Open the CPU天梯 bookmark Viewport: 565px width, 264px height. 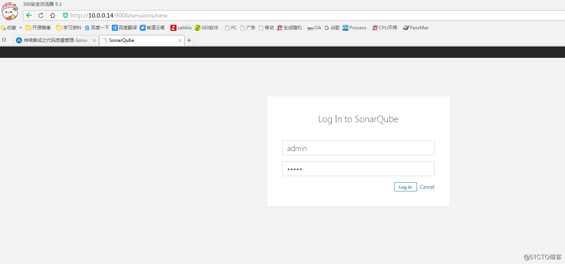[x=385, y=28]
